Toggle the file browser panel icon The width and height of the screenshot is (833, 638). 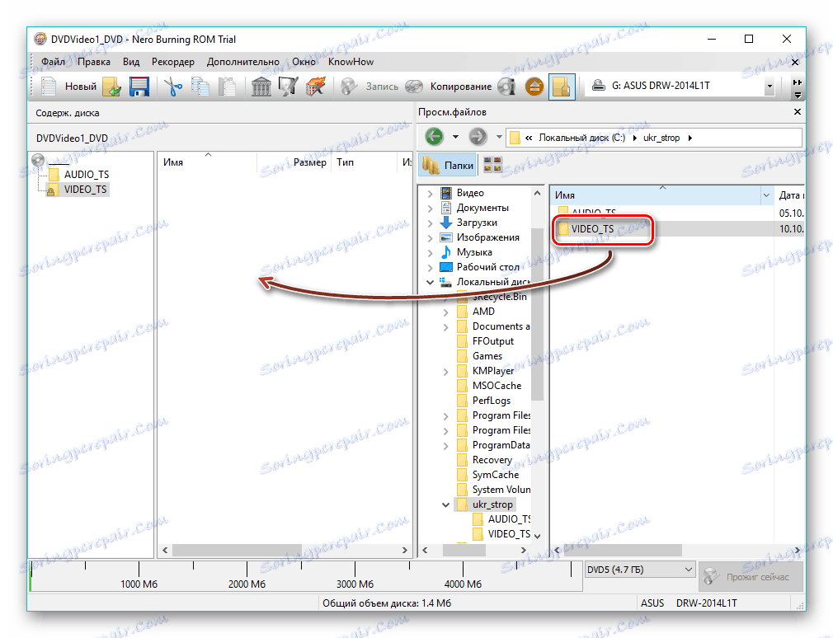coord(562,87)
